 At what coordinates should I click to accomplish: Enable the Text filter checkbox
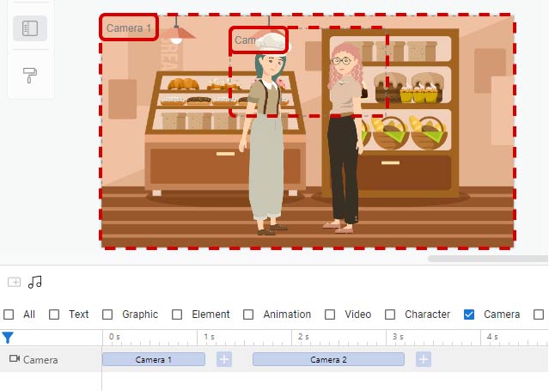(54, 315)
